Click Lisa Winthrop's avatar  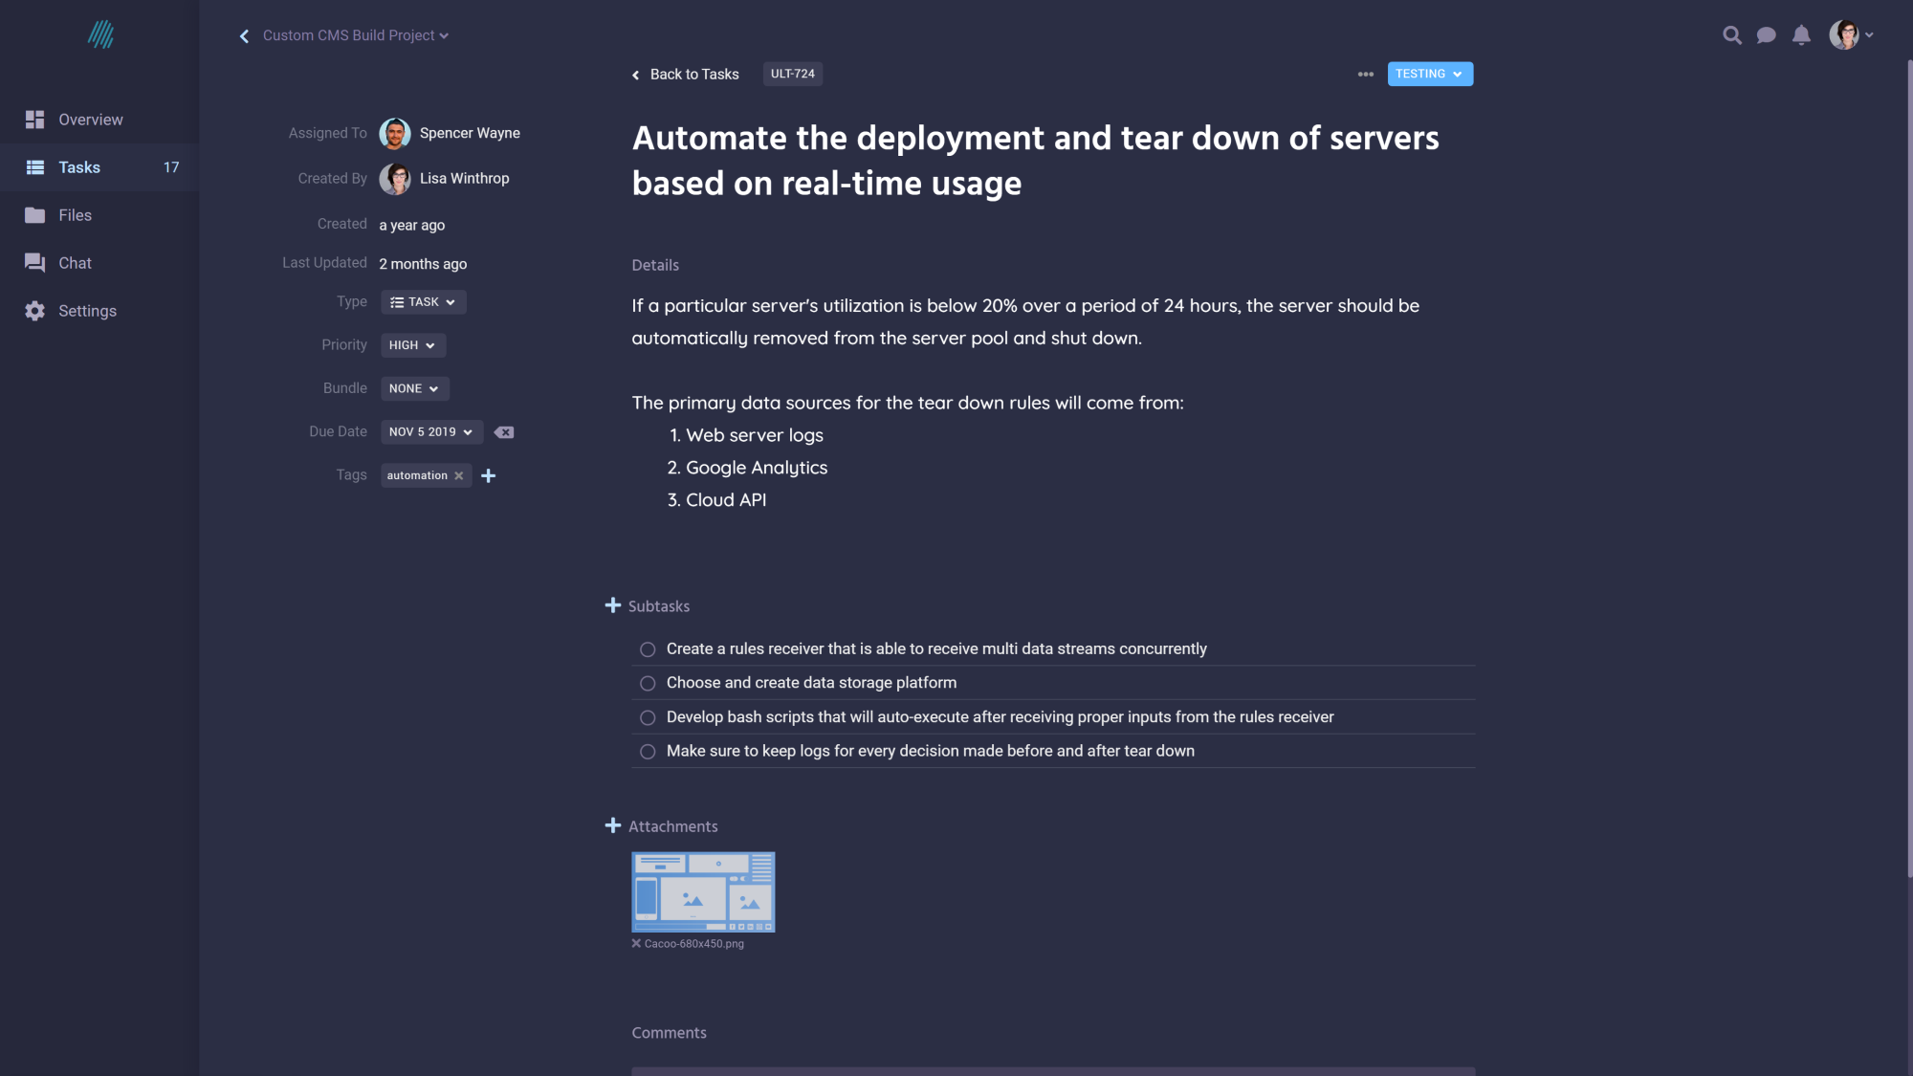(x=395, y=179)
